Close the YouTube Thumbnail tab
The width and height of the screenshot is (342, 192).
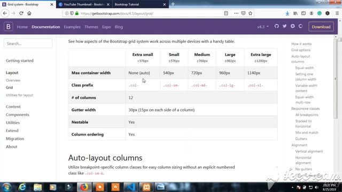[108, 4]
